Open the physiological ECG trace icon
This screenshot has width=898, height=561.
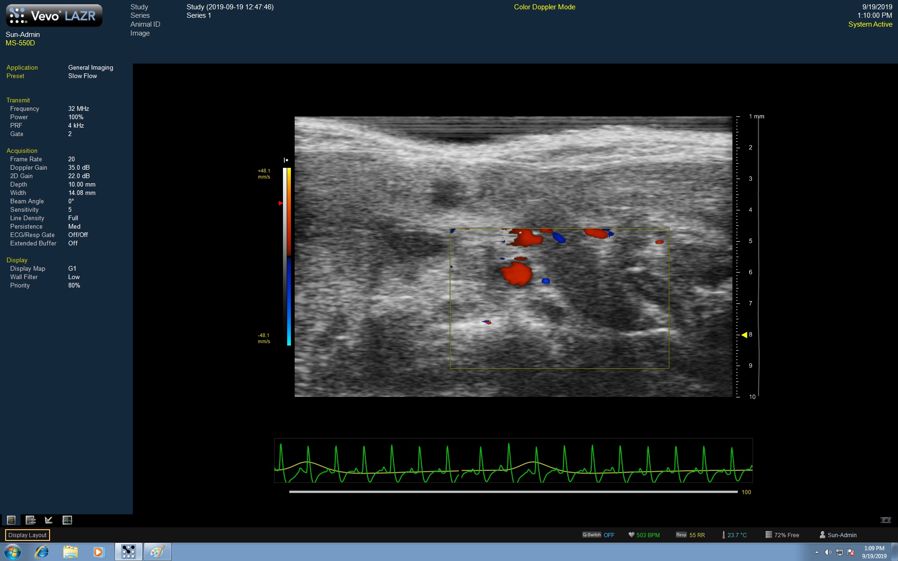coord(67,520)
